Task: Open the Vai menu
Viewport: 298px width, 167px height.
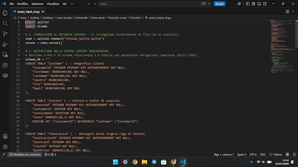Action: pyautogui.click(x=64, y=4)
